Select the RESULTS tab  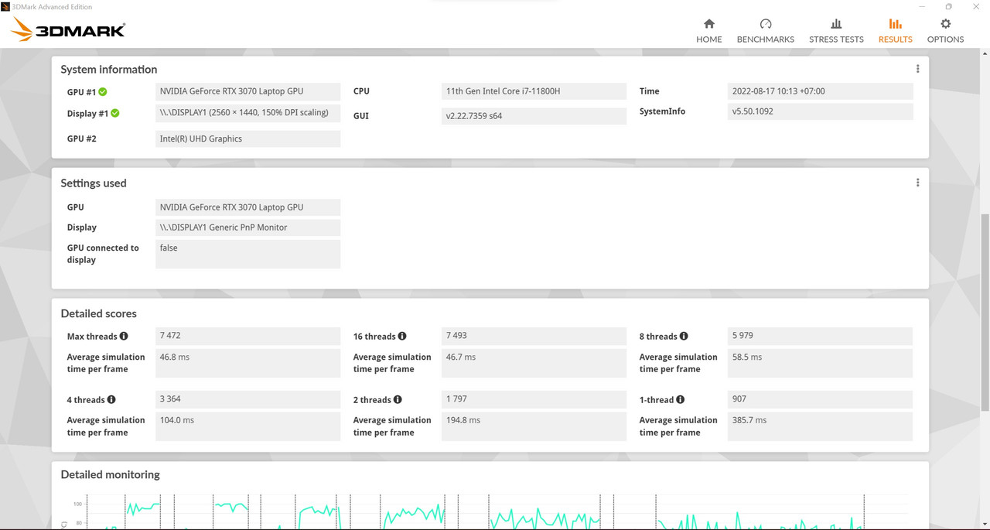(895, 31)
